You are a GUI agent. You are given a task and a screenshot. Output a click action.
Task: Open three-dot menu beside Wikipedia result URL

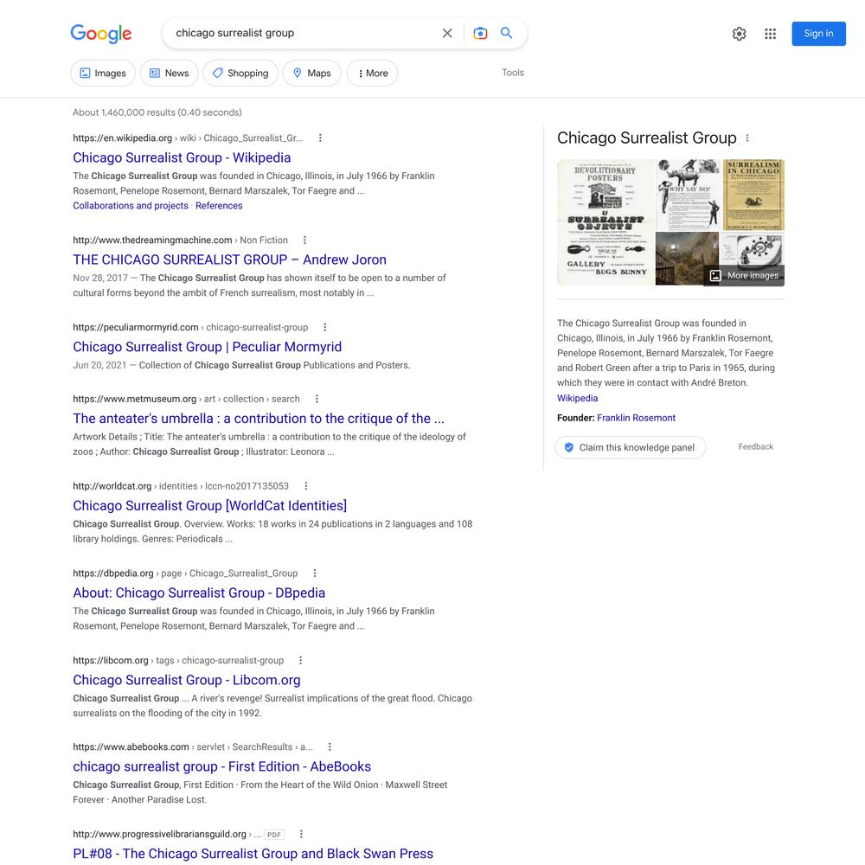(x=320, y=138)
